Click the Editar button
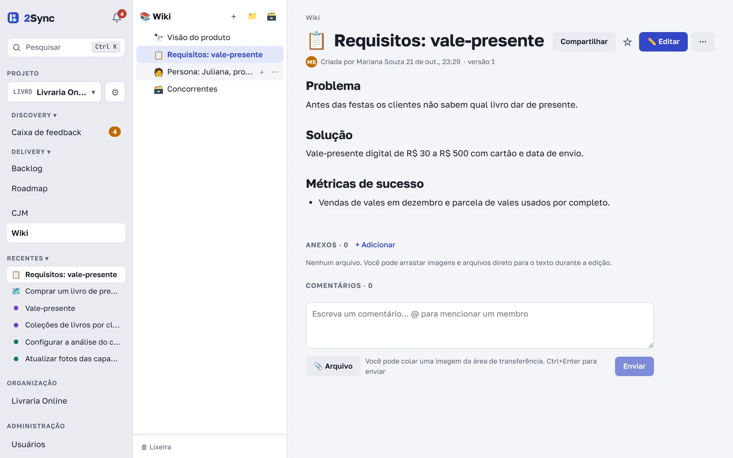The height and width of the screenshot is (458, 733). (x=663, y=42)
